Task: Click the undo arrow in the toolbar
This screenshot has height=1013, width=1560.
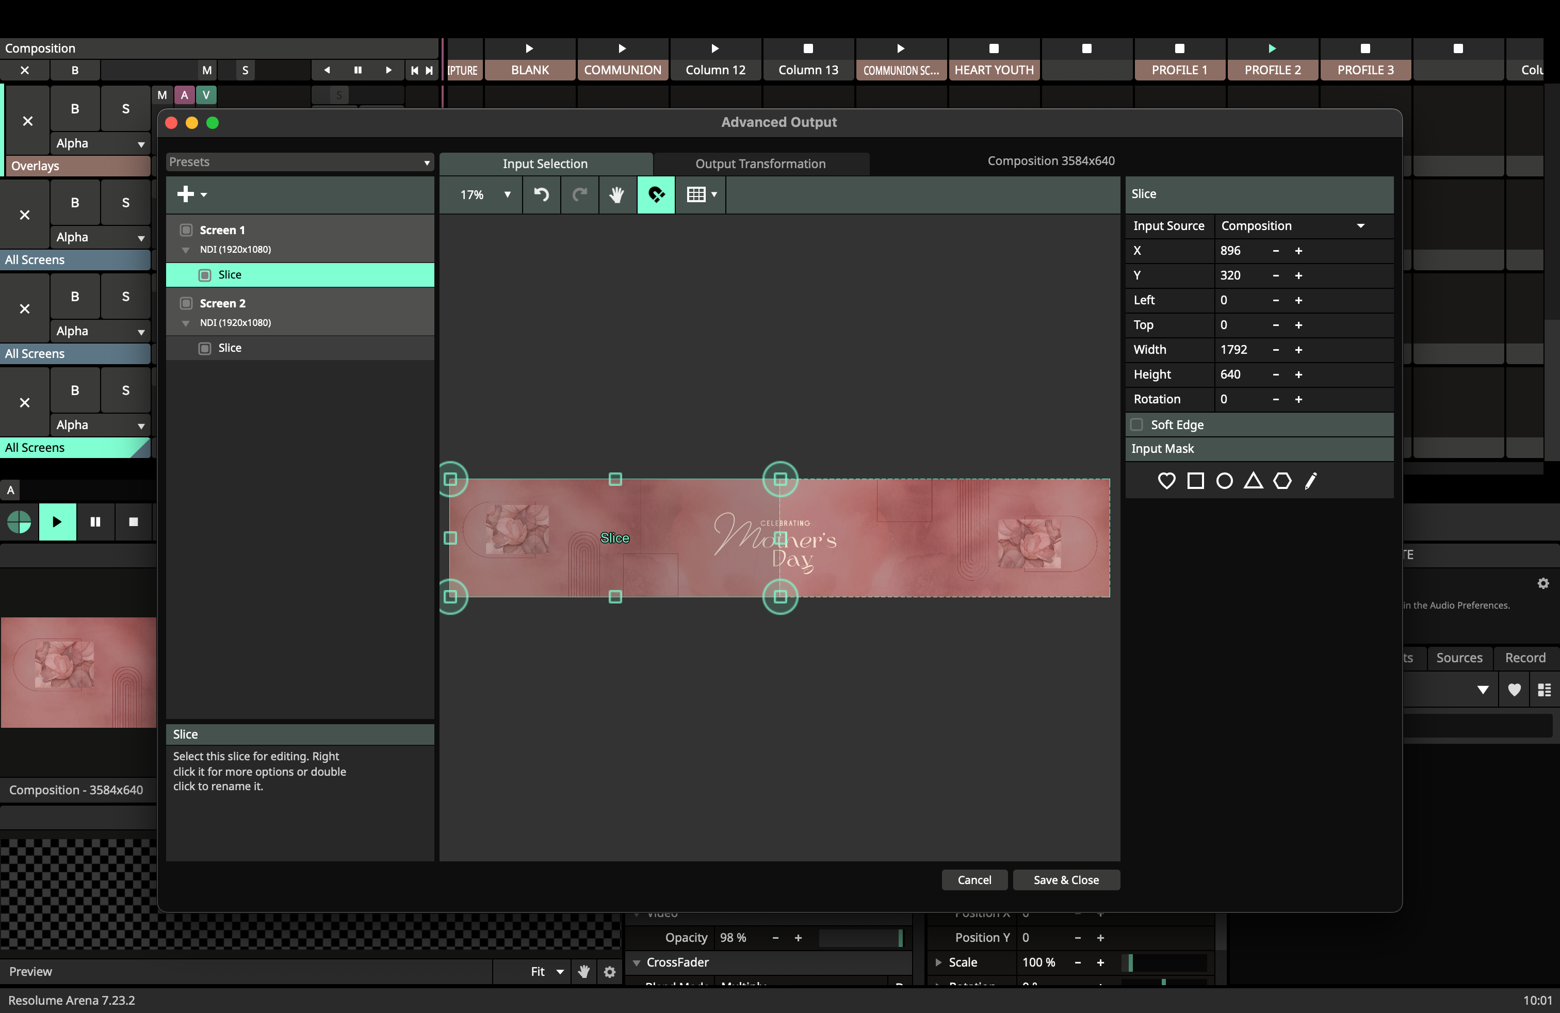Action: tap(542, 194)
